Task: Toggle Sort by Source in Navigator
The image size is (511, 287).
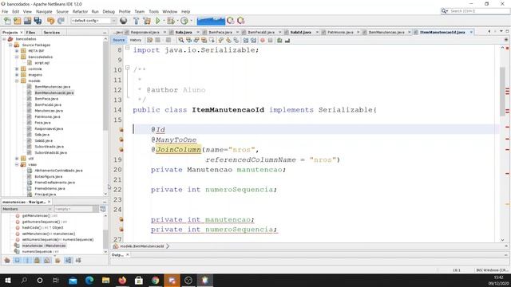Action: coord(78,261)
